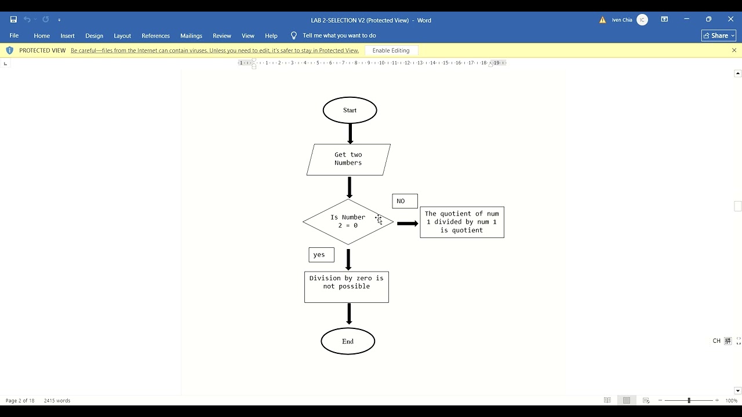Select the 'The quotient of num' box

(x=462, y=222)
